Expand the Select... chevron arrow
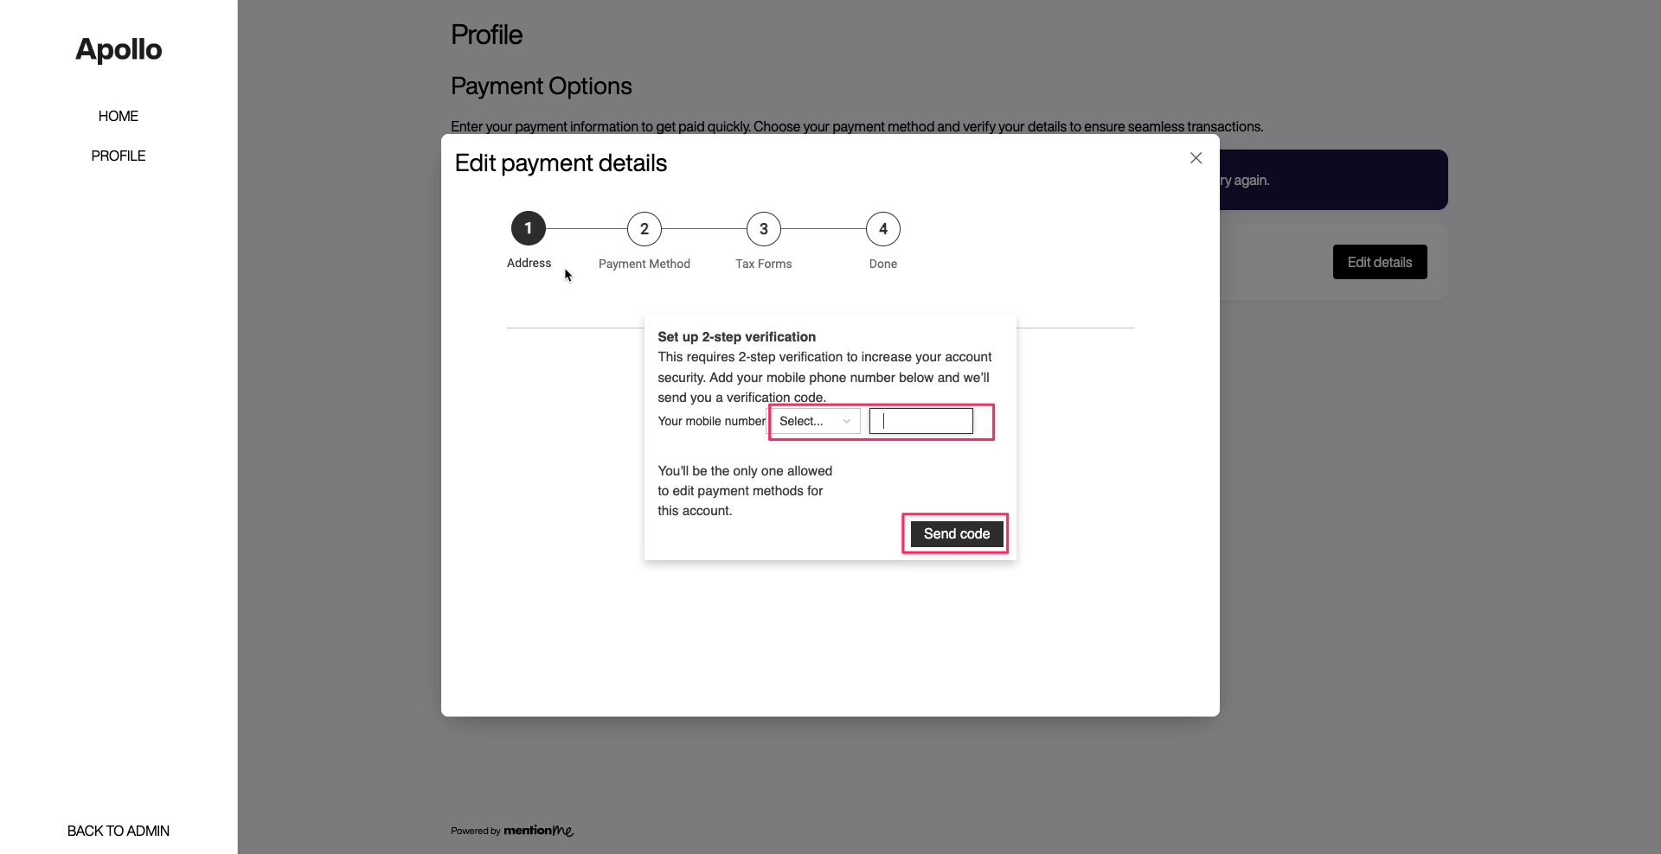The width and height of the screenshot is (1661, 854). tap(846, 422)
